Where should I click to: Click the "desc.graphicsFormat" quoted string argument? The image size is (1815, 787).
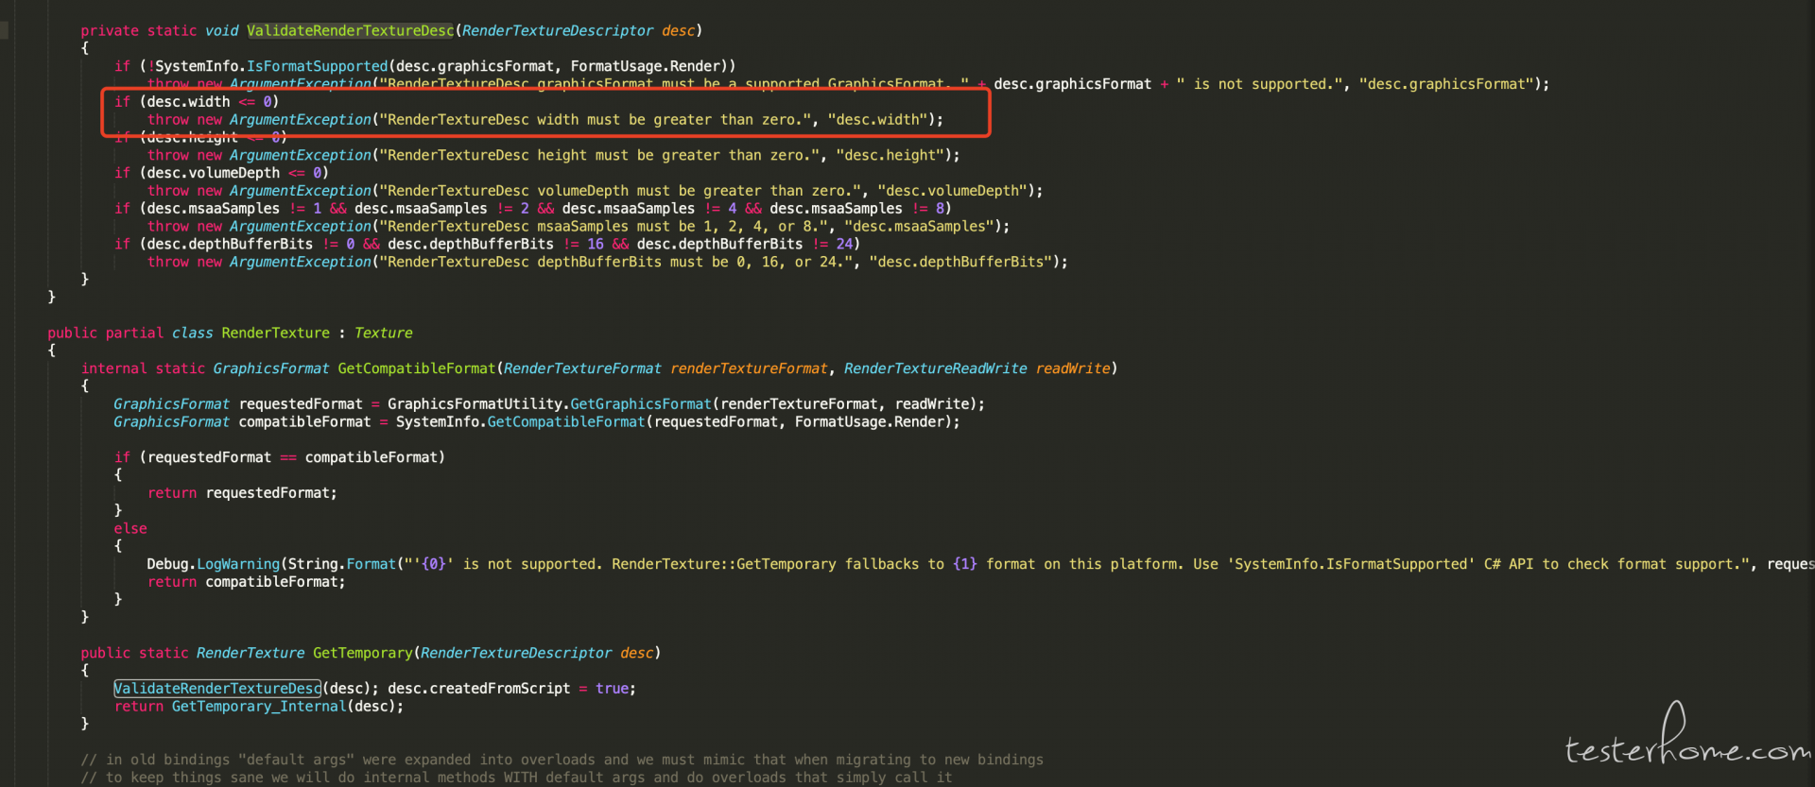click(1446, 84)
